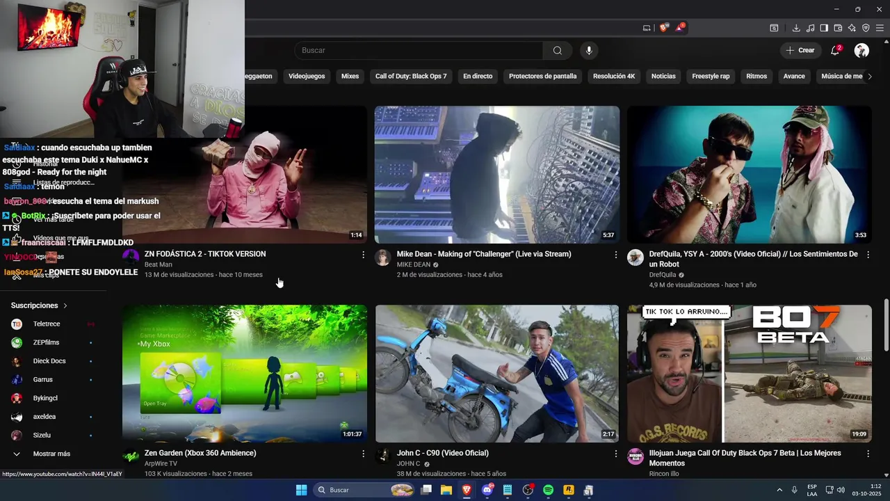
Task: Click the Mike Dean channel avatar
Action: [x=383, y=258]
